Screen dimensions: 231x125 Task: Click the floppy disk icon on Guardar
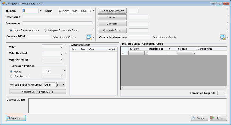(x=8, y=118)
